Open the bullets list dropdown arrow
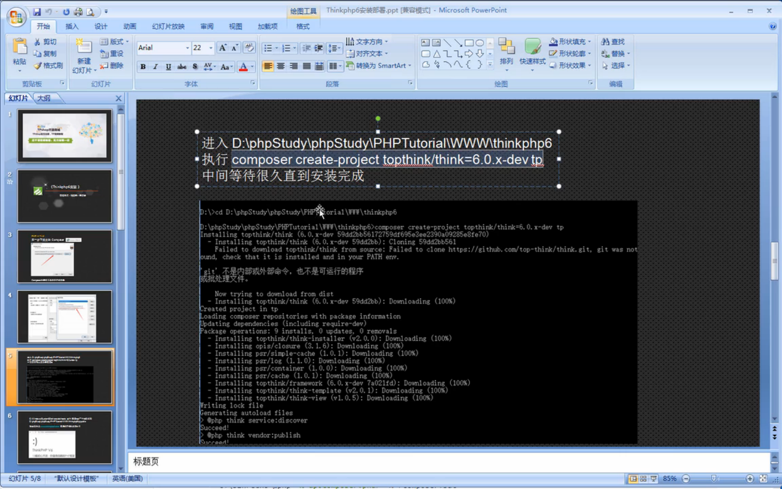Viewport: 782px width, 489px height. pos(276,48)
